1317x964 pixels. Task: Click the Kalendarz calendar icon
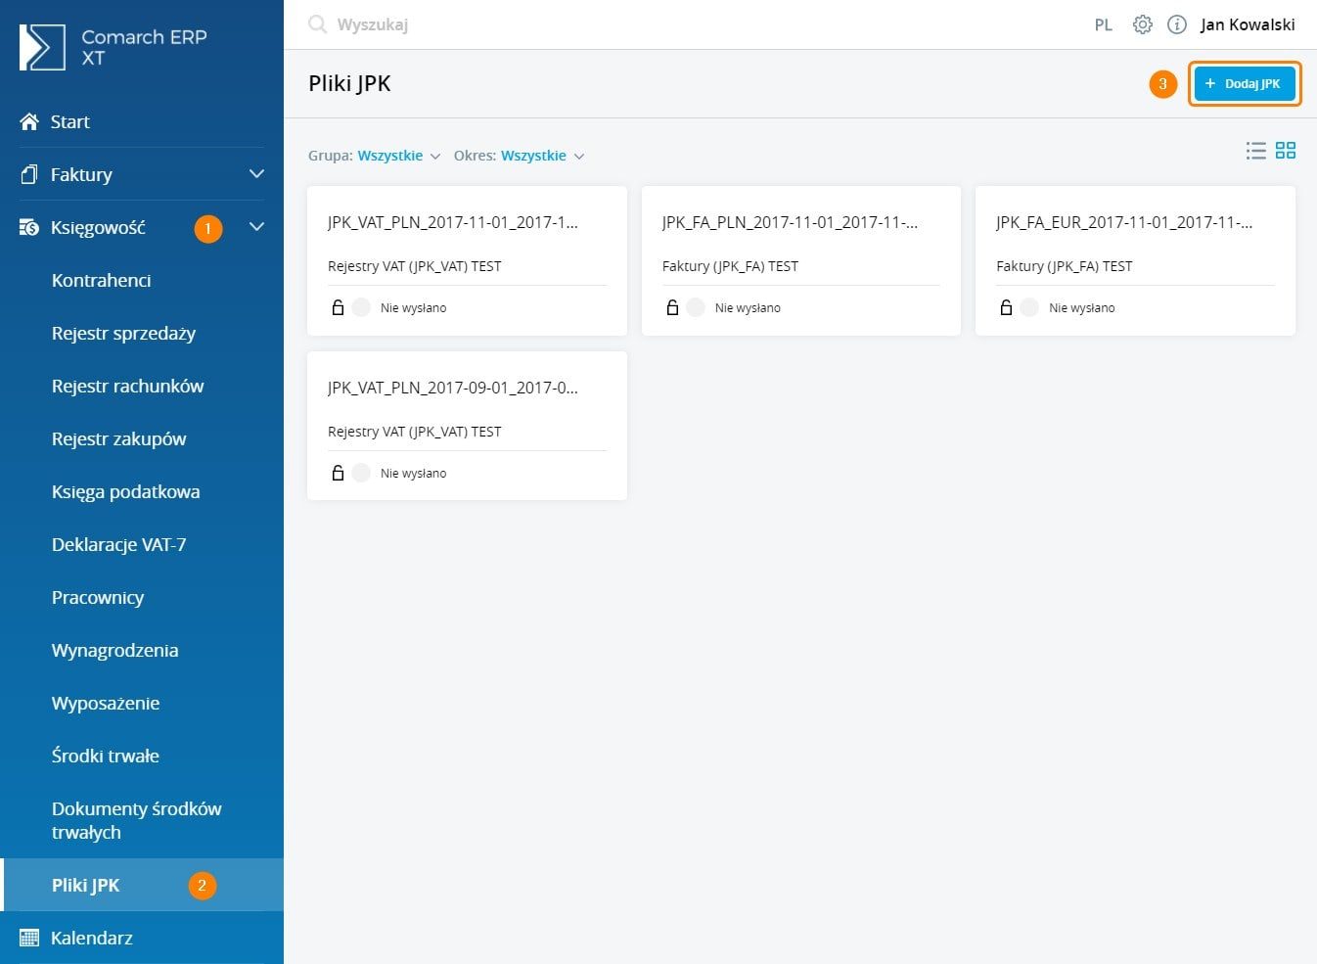click(29, 938)
